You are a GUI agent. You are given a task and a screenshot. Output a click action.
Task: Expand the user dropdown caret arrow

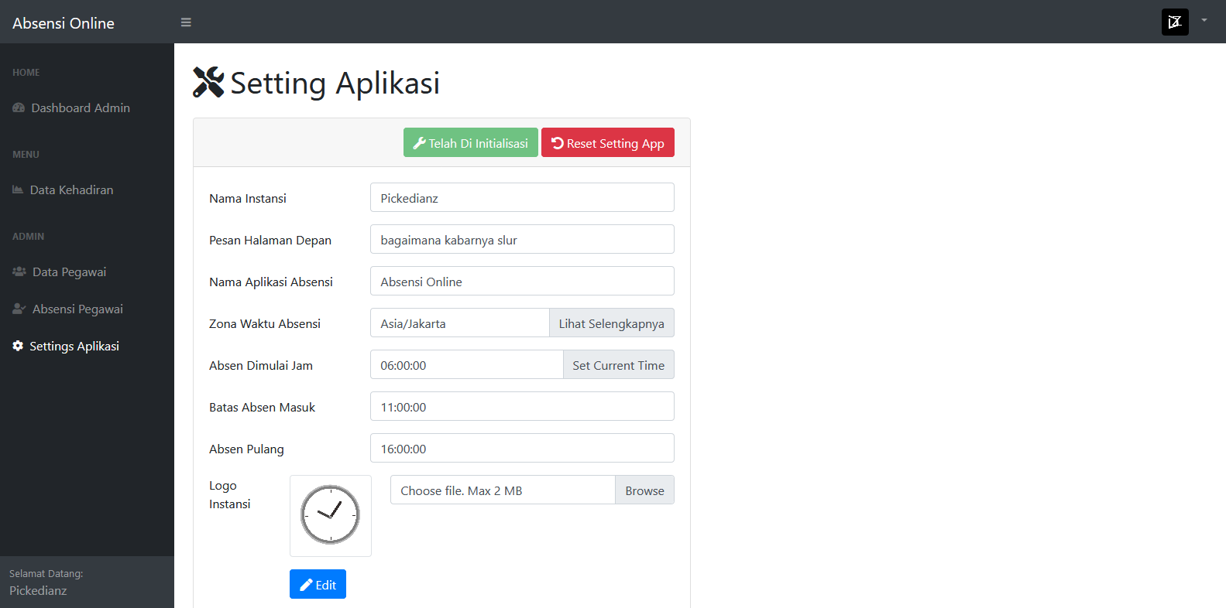coord(1204,20)
